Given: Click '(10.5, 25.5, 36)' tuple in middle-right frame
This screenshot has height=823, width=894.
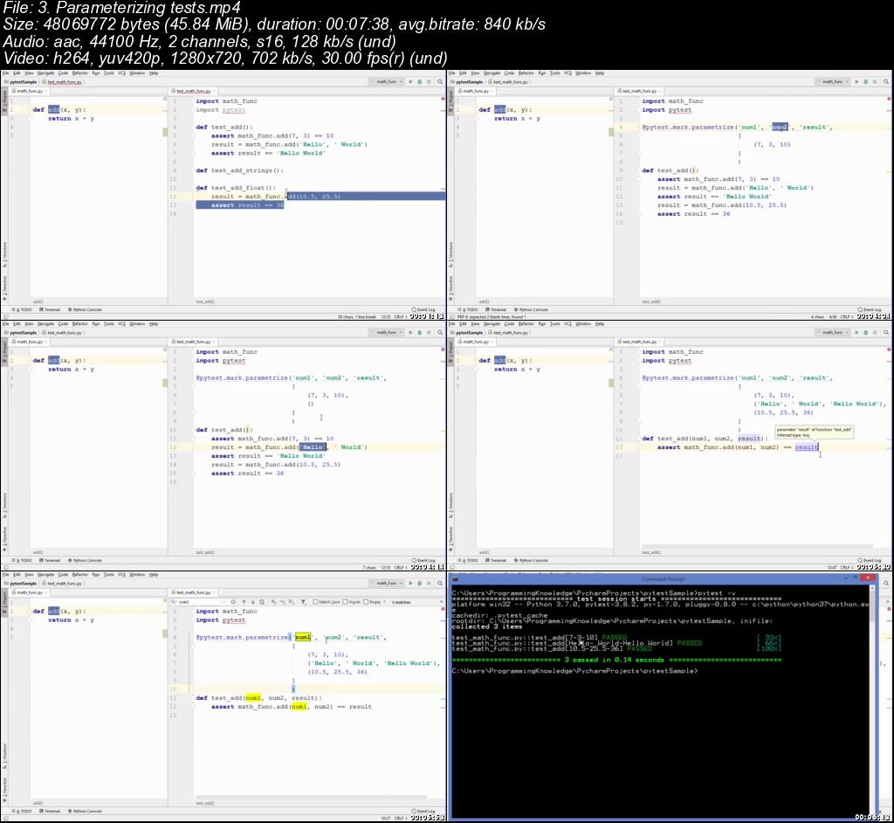Looking at the screenshot, I should click(x=783, y=412).
